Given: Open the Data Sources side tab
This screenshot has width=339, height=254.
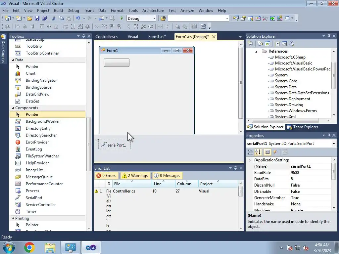Looking at the screenshot, I should (x=3, y=49).
